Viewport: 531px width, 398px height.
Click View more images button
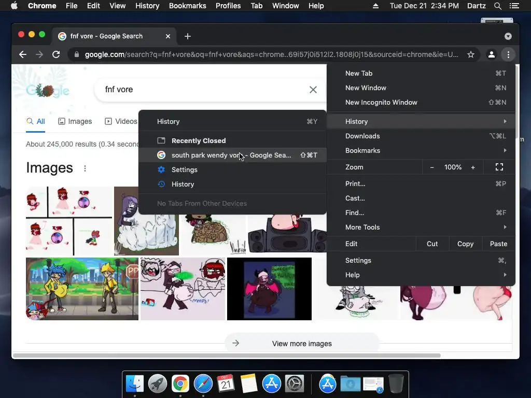pyautogui.click(x=302, y=344)
